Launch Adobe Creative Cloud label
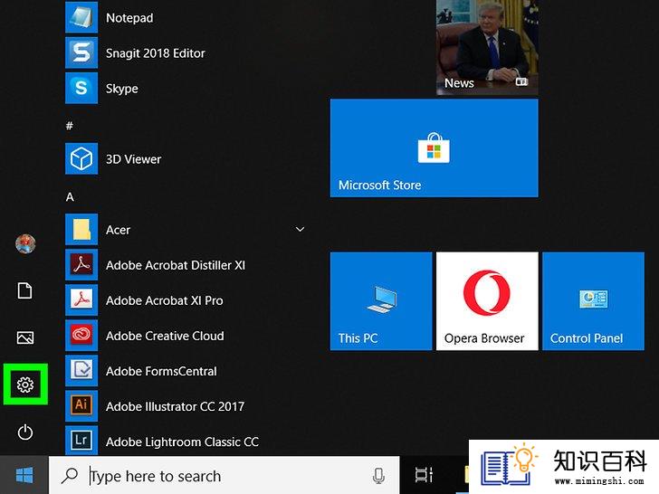 [x=165, y=336]
